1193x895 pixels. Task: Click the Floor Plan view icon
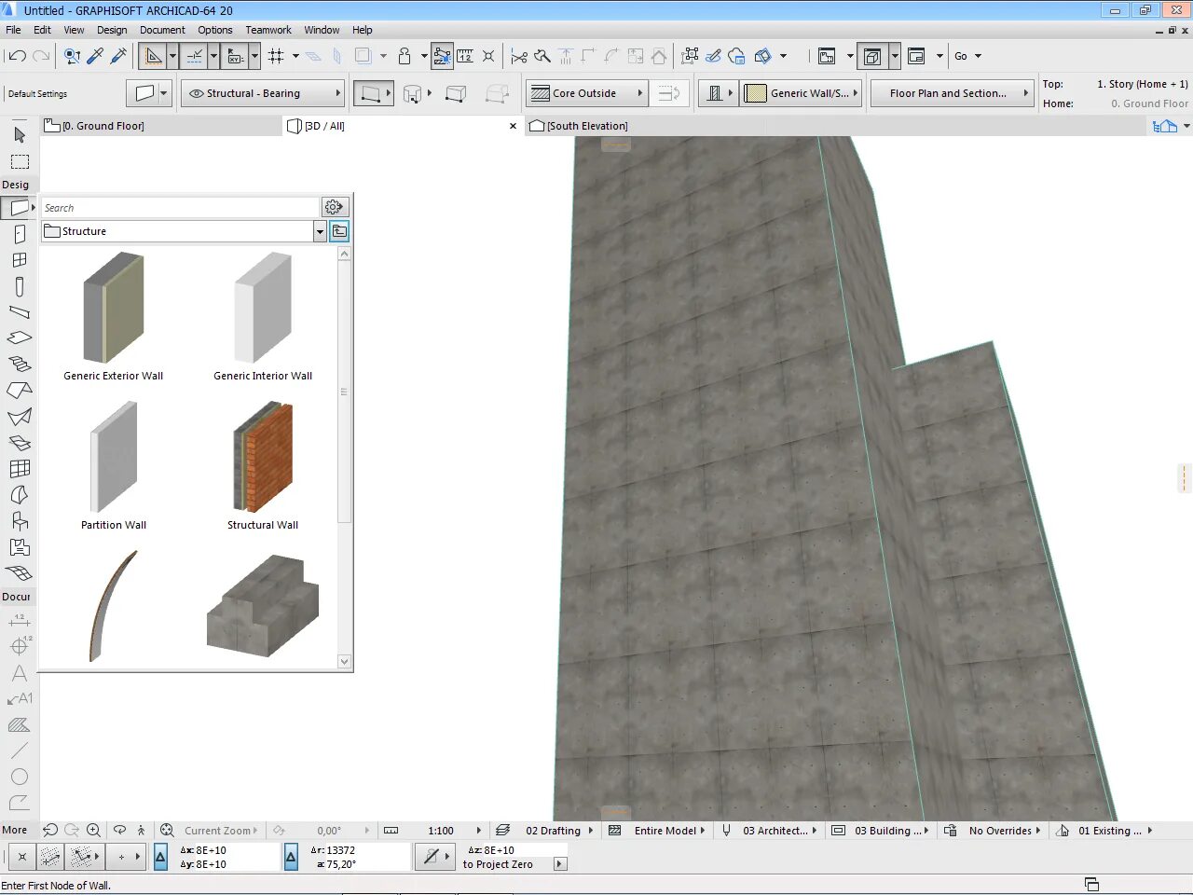pyautogui.click(x=827, y=56)
